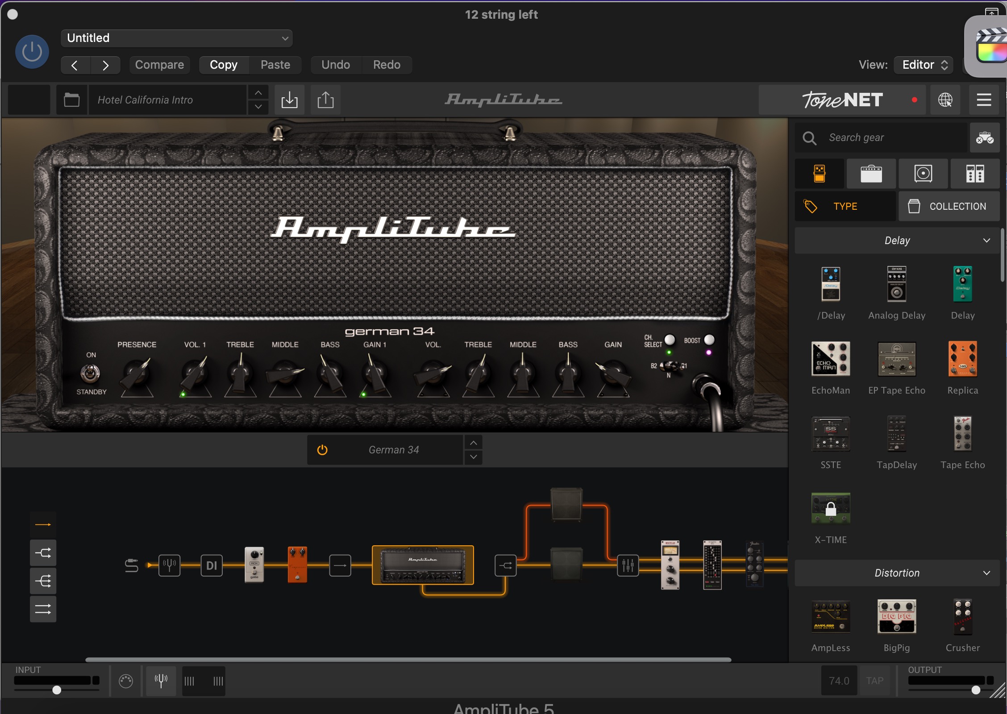Open the preset browser folder icon
This screenshot has width=1007, height=714.
tap(71, 100)
